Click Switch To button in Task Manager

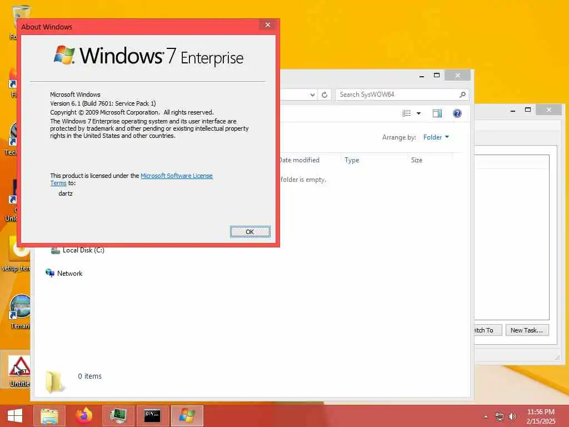pos(488,330)
